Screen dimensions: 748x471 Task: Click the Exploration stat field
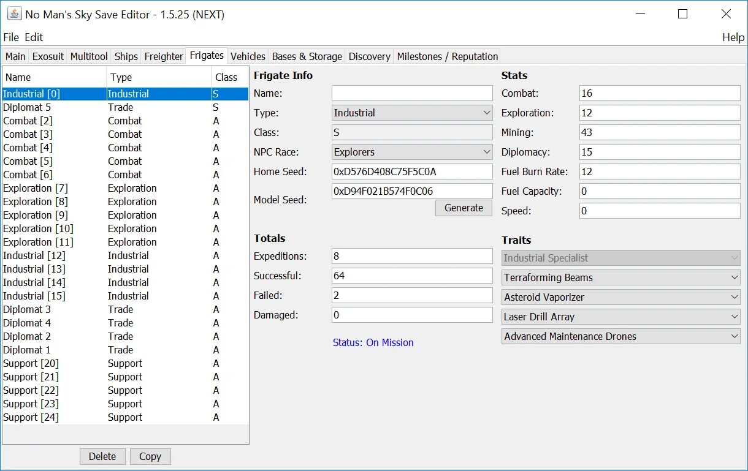click(x=660, y=113)
